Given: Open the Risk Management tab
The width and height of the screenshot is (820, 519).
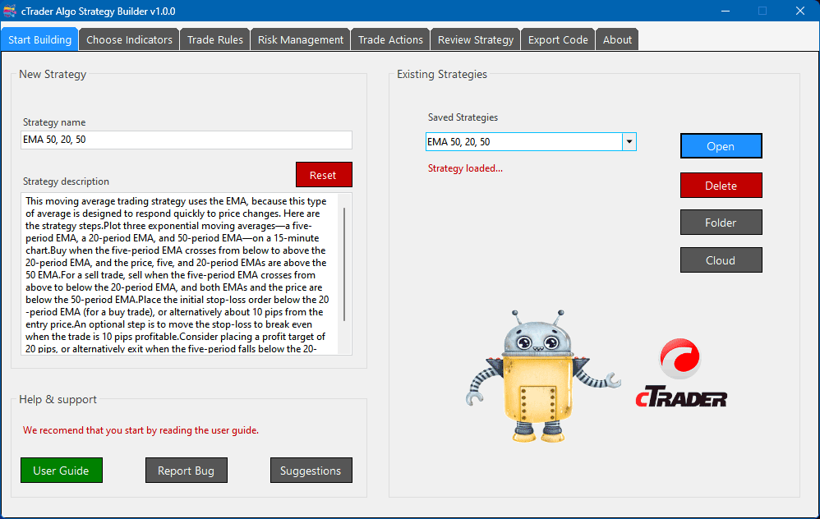Looking at the screenshot, I should click(x=300, y=39).
